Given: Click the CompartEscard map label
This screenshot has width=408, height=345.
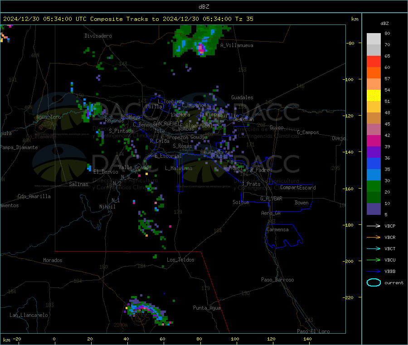Looking at the screenshot, I should tap(298, 188).
